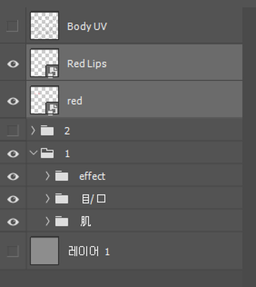Click the folder icon of group 2
Image resolution: width=256 pixels, height=287 pixels.
pos(47,131)
